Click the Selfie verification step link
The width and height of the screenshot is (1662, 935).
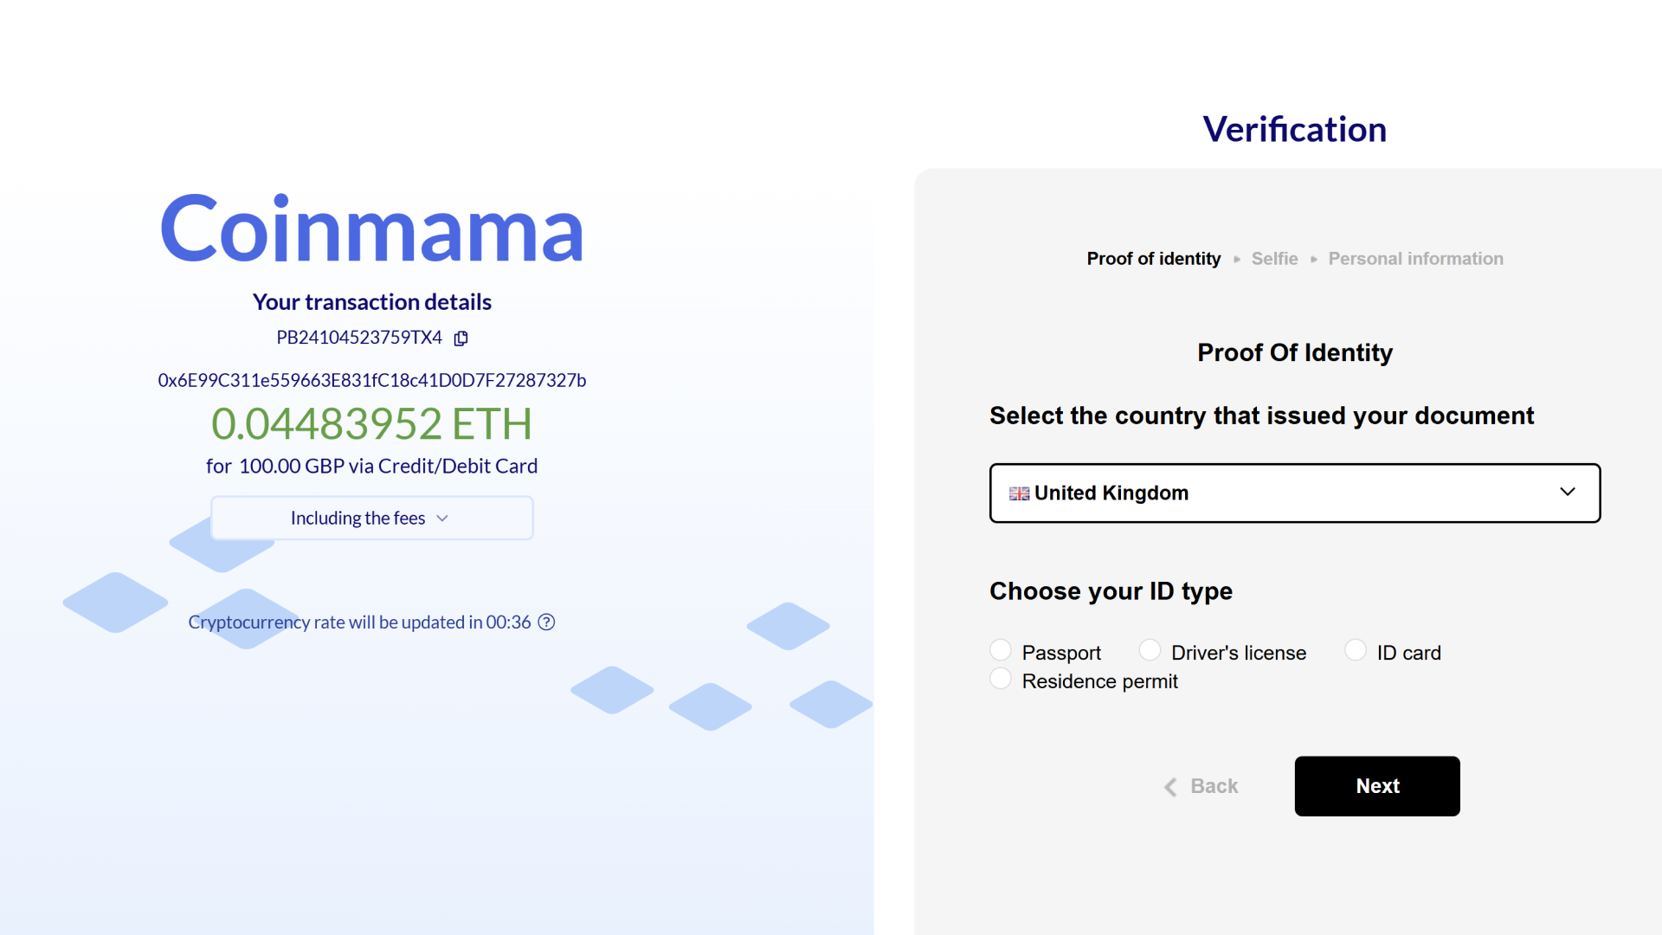click(x=1274, y=258)
